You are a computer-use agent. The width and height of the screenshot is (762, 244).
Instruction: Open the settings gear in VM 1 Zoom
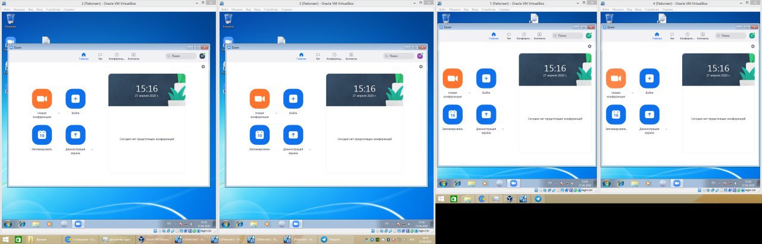coord(589,46)
